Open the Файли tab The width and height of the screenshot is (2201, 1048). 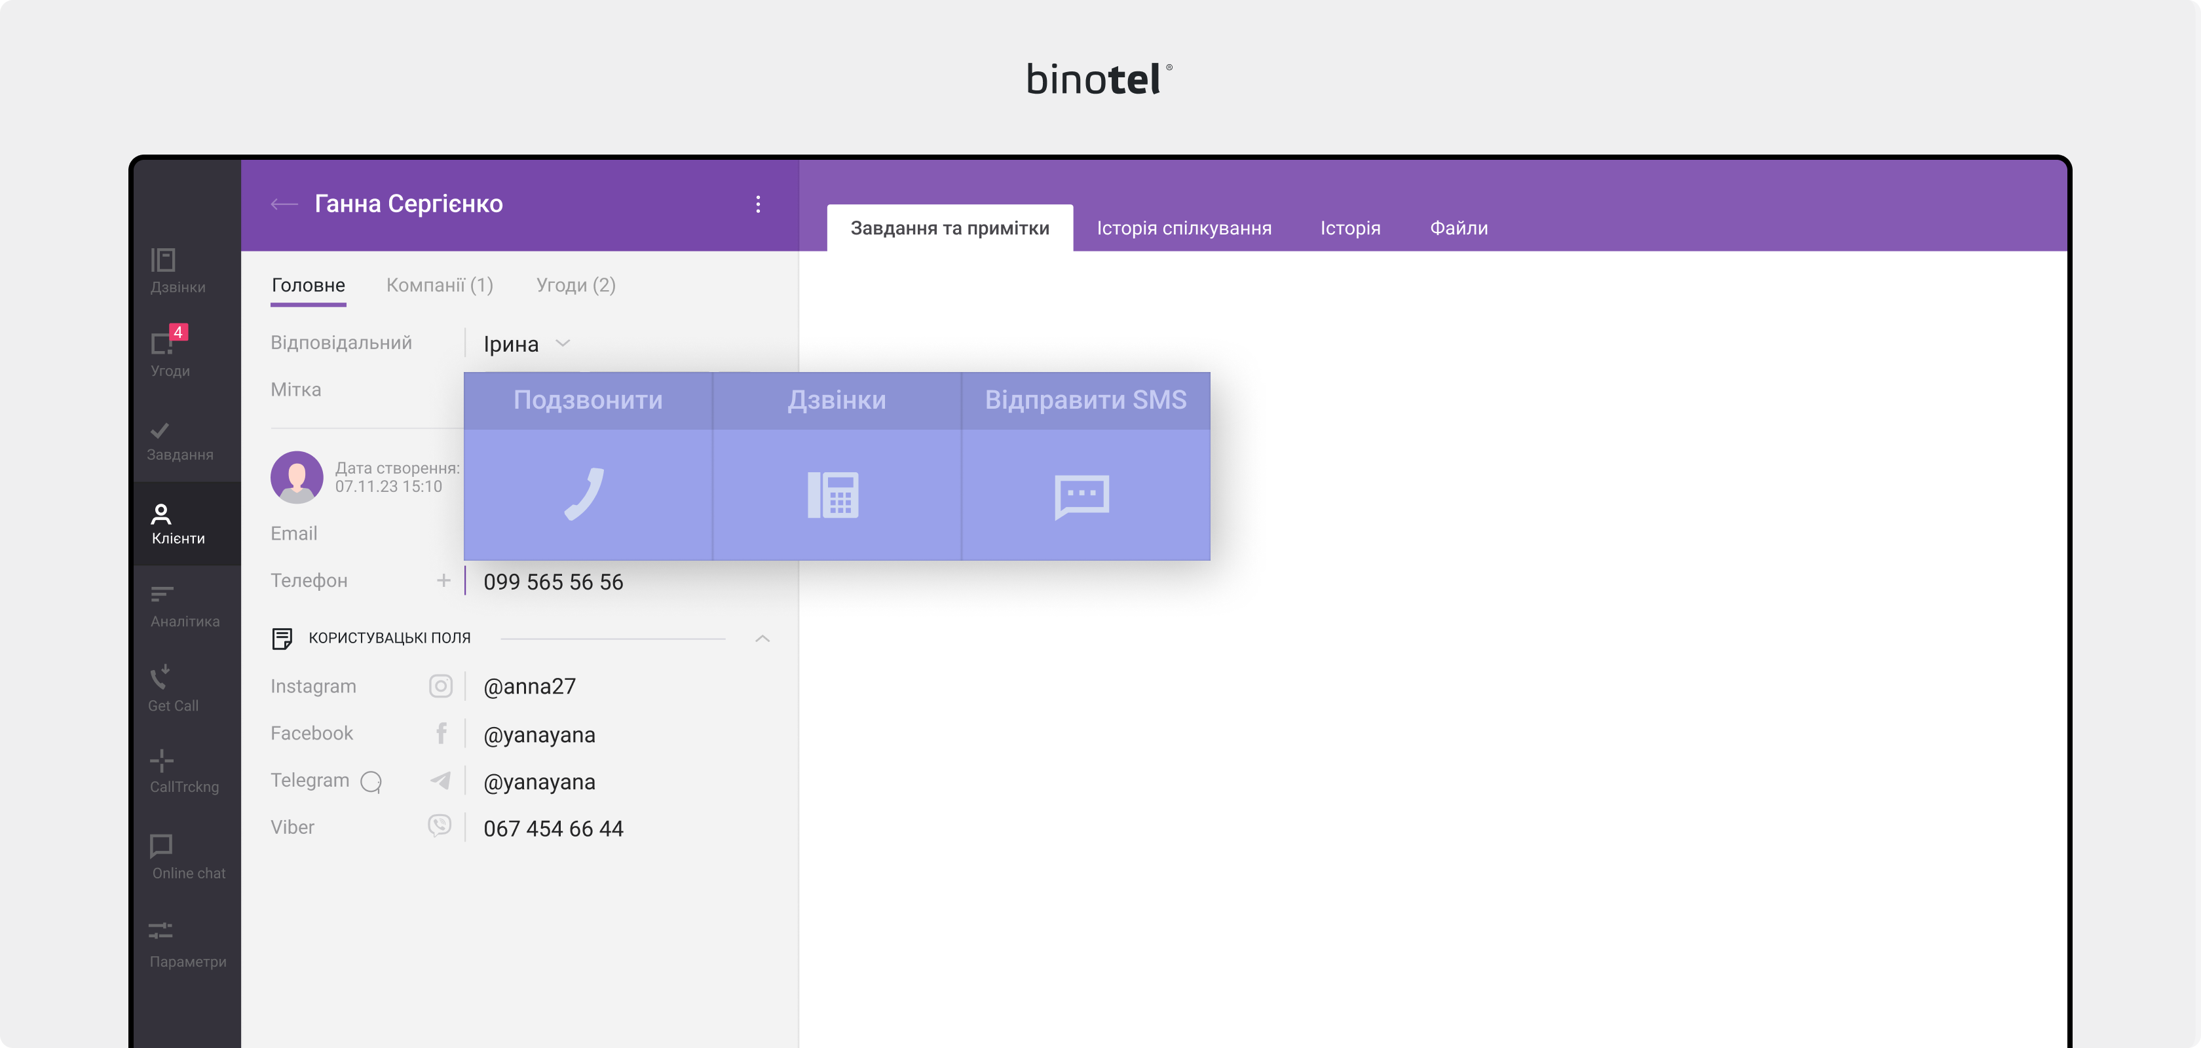click(x=1459, y=228)
